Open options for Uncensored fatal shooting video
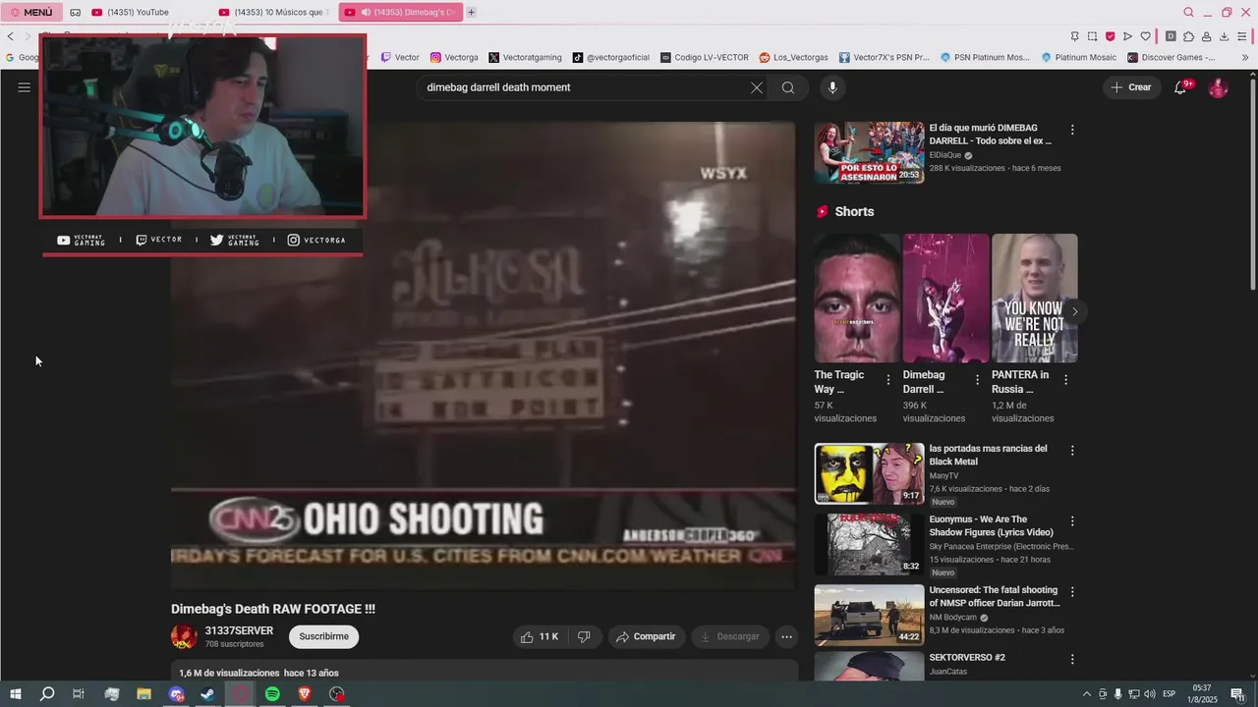 click(1072, 592)
